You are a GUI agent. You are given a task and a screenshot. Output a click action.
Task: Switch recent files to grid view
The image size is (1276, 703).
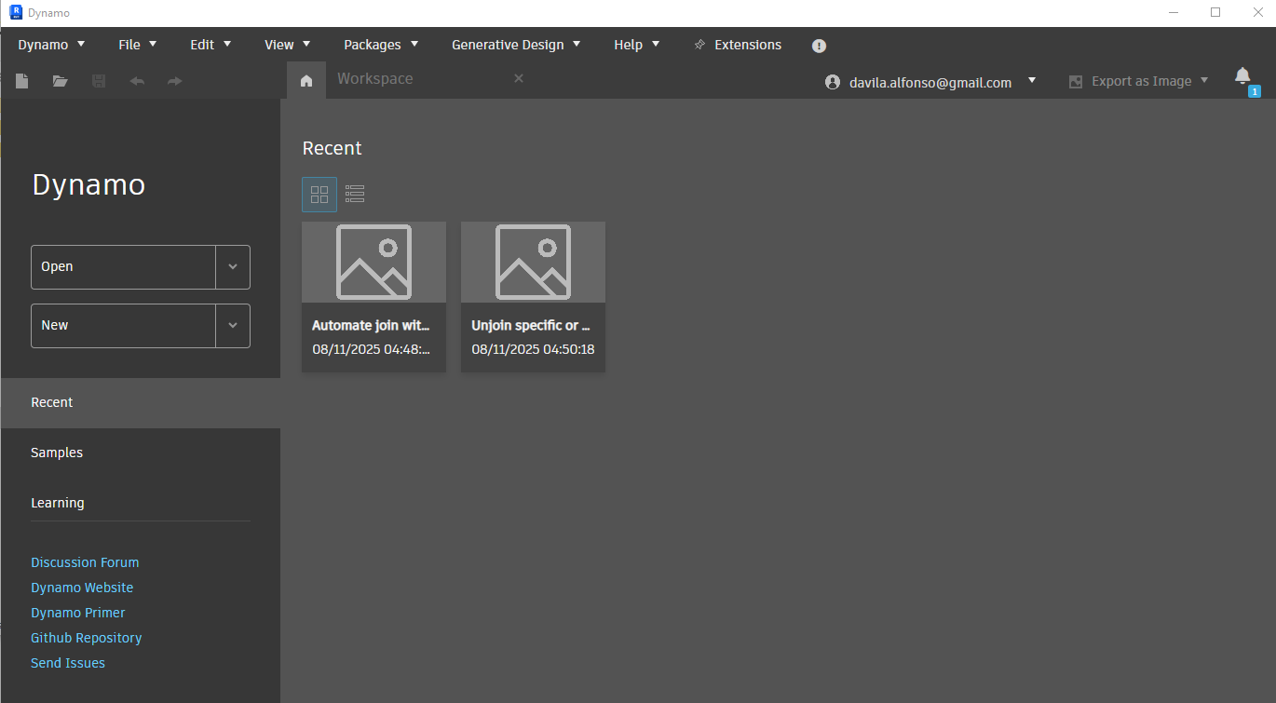coord(319,194)
